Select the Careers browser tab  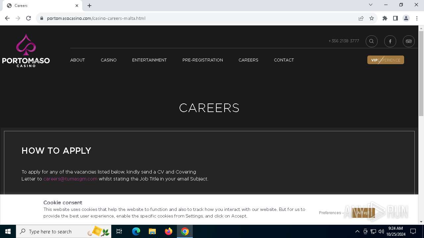click(x=43, y=6)
